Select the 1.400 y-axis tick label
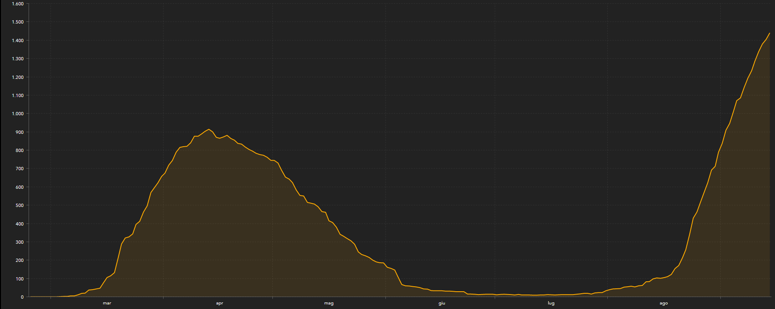 [x=18, y=40]
